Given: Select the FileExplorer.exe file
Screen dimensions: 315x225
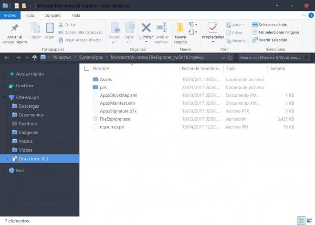Looking at the screenshot, I should 115,119.
